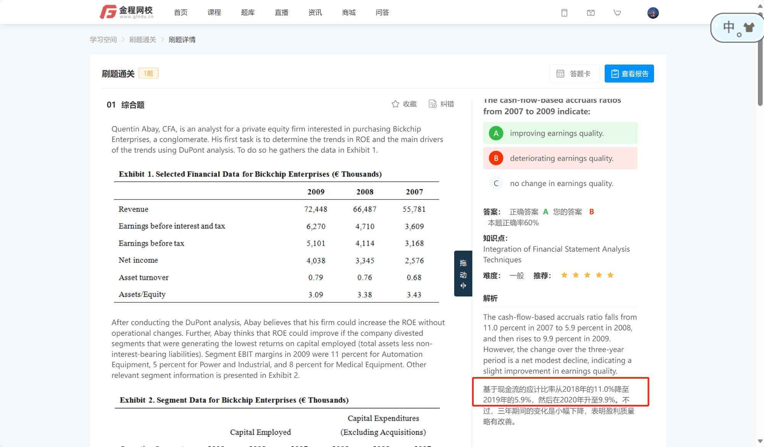
Task: Click 学习空间 breadcrumb link
Action: (103, 40)
